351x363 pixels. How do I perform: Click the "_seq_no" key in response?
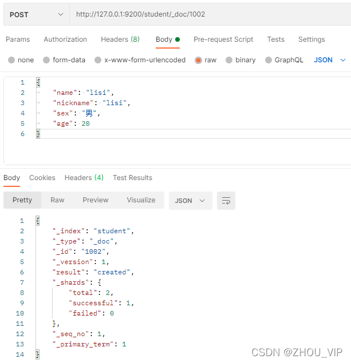point(70,334)
